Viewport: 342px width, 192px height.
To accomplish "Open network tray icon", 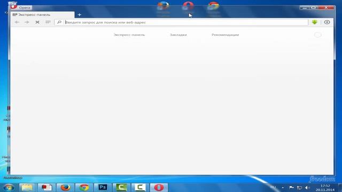I will coord(299,187).
